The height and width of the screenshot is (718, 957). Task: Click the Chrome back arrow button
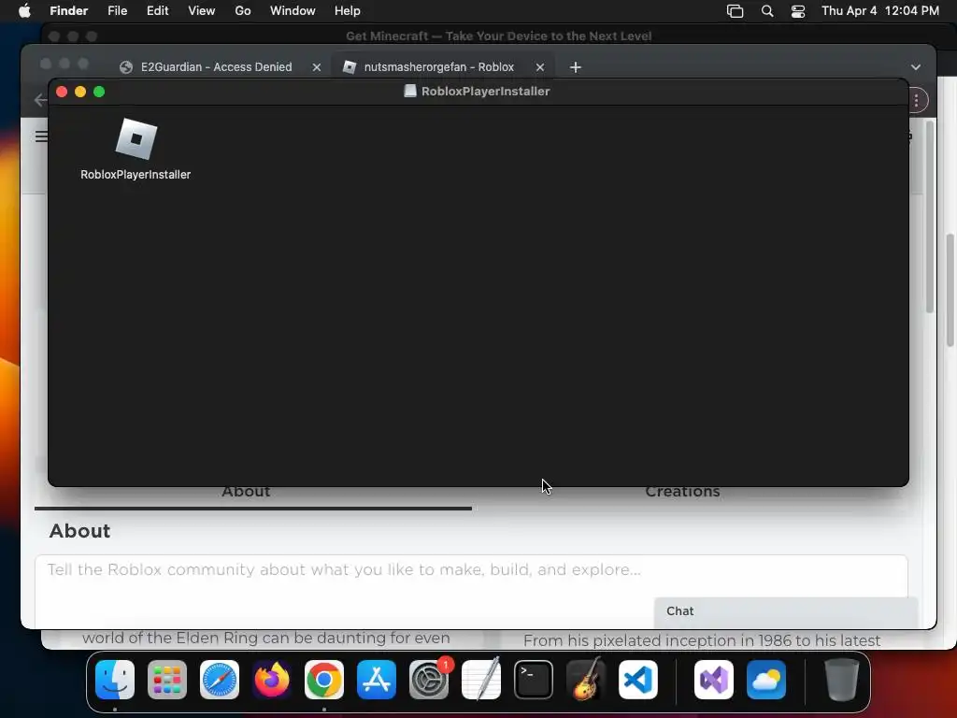pos(40,100)
